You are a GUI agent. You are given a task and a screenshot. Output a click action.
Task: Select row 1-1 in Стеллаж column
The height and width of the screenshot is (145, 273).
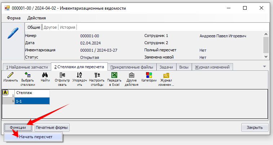[32, 101]
